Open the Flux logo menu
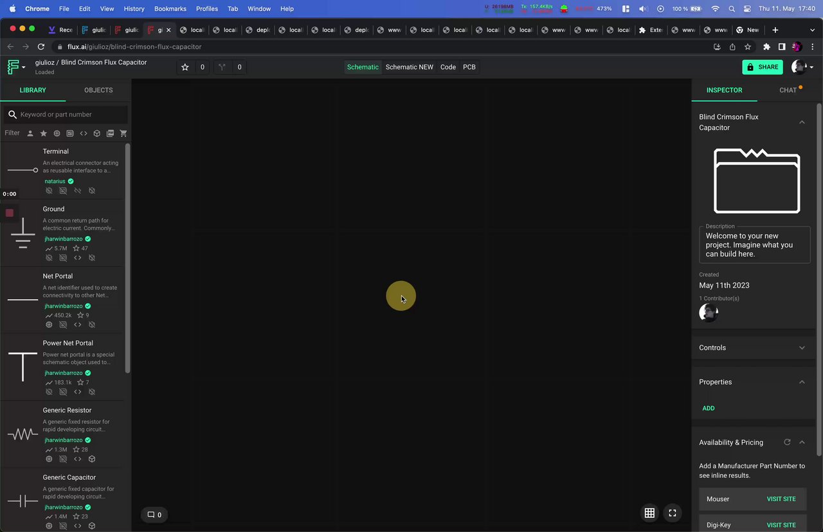Screen dimensions: 823x532 coord(15,67)
